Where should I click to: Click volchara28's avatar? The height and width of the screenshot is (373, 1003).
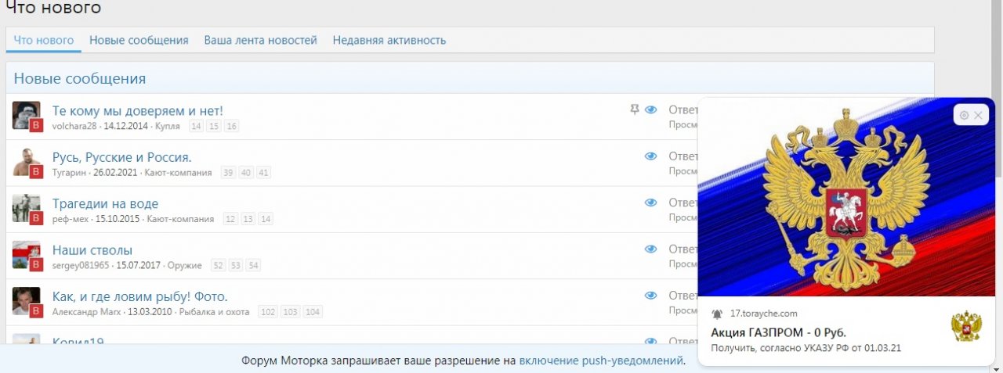(x=27, y=116)
